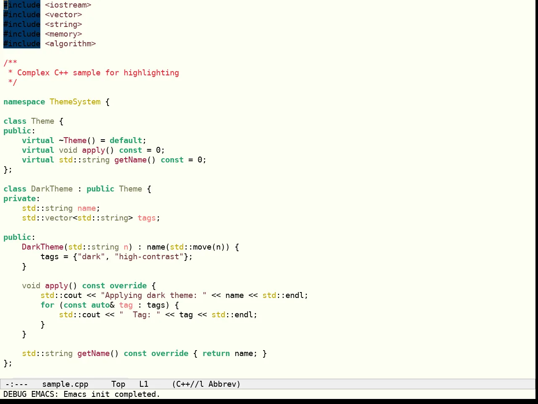Click the namespace keyword

pyautogui.click(x=24, y=102)
